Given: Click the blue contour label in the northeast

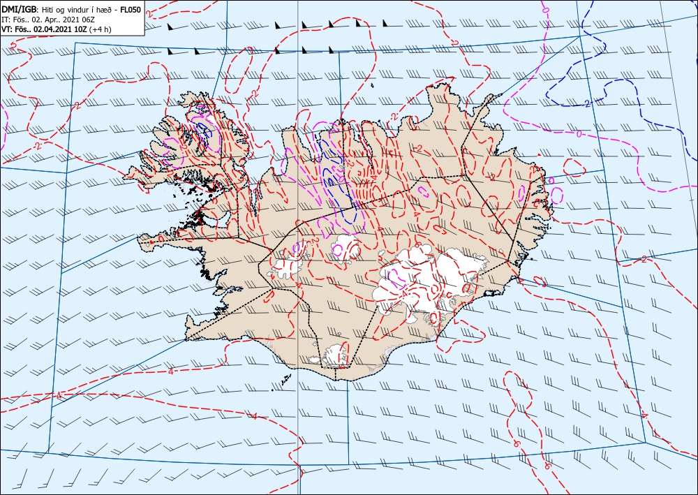Looking at the screenshot, I should pos(587,104).
